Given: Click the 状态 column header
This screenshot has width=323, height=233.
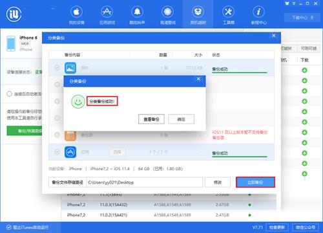Looking at the screenshot, I should (x=216, y=55).
